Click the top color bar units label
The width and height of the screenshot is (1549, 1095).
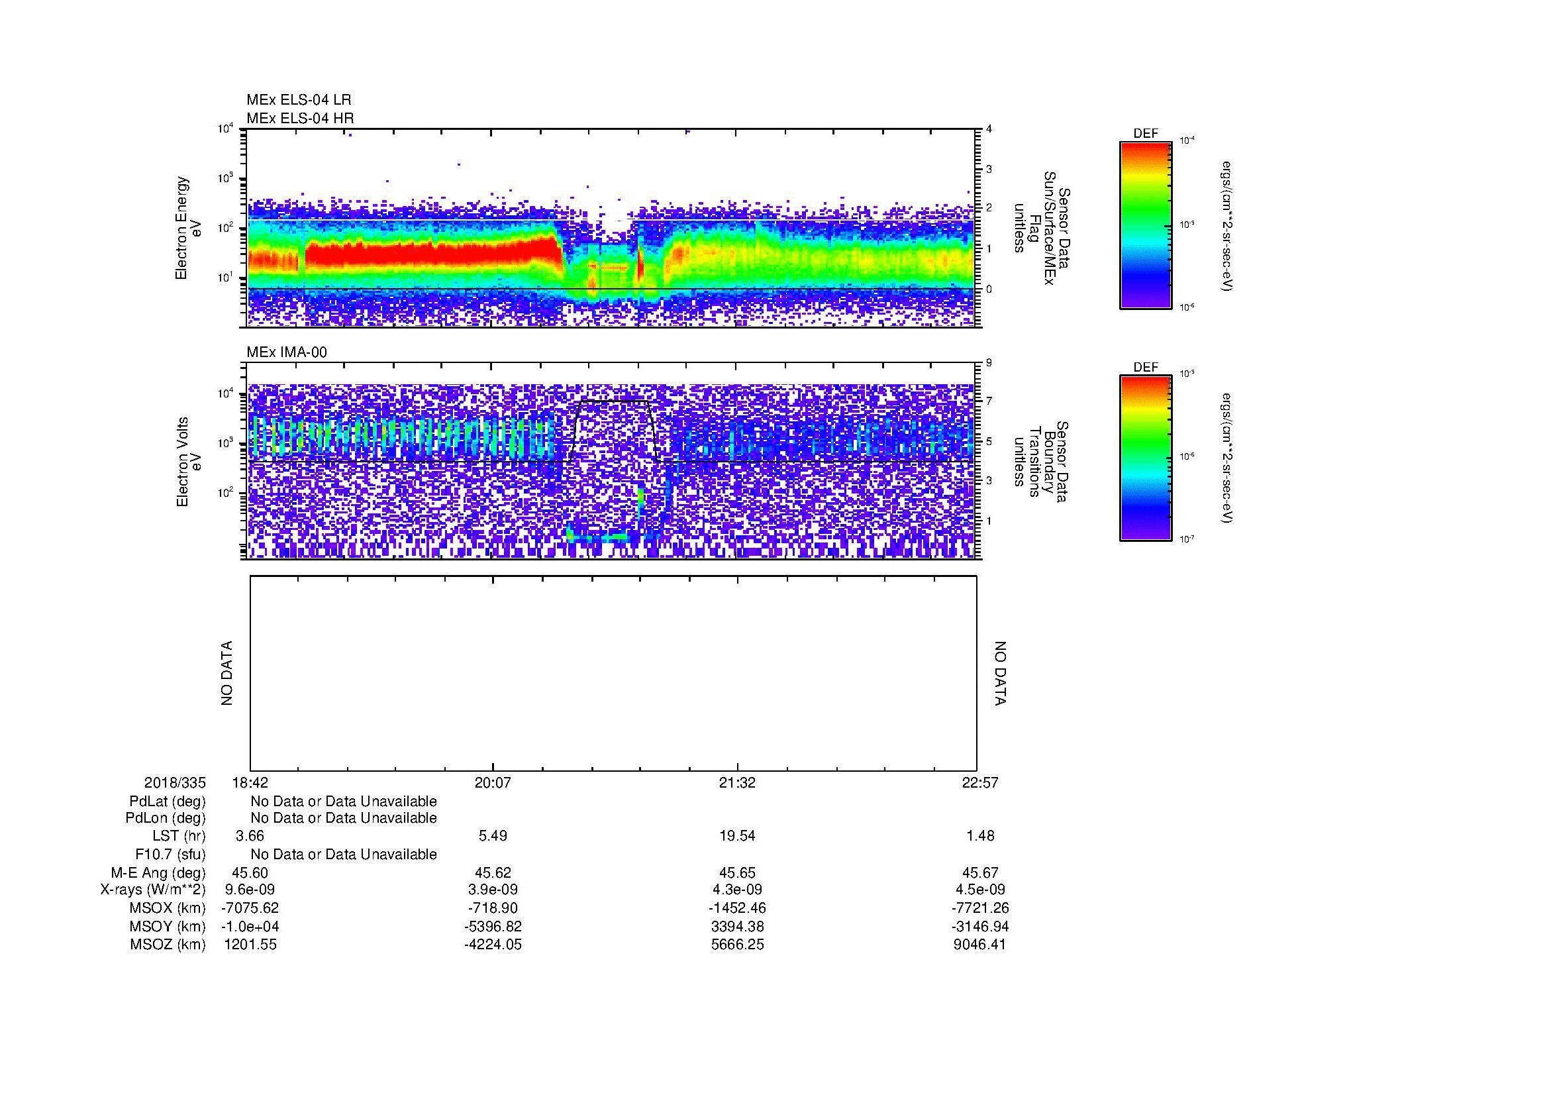pos(1226,226)
